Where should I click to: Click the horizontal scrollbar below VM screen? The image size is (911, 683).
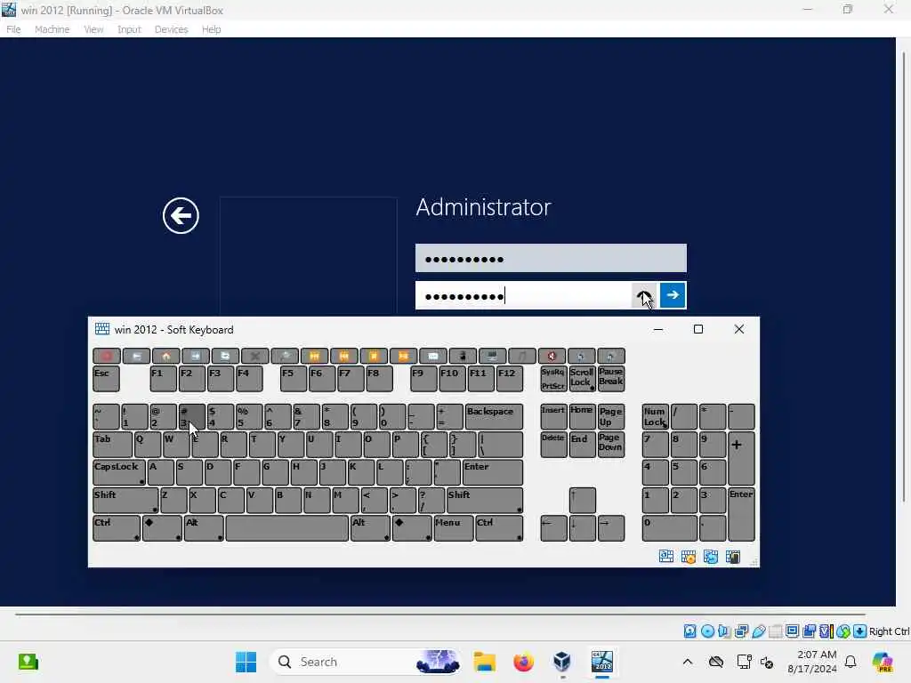[x=440, y=614]
